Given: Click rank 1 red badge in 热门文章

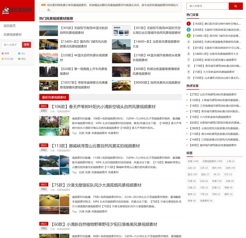Looking at the screenshot, I should [x=189, y=24].
